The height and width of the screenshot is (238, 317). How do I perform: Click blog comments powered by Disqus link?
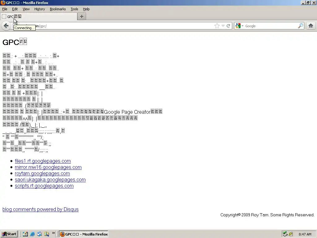tap(41, 209)
